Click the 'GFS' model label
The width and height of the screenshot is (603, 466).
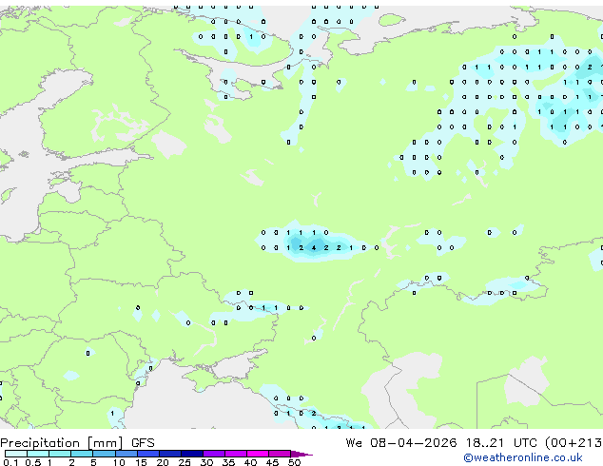(143, 443)
